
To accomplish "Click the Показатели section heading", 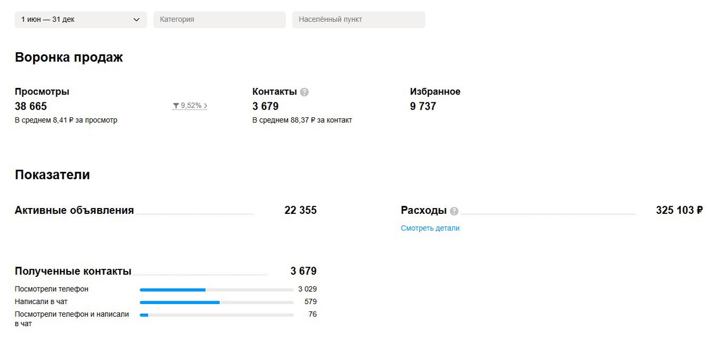I will pyautogui.click(x=52, y=175).
